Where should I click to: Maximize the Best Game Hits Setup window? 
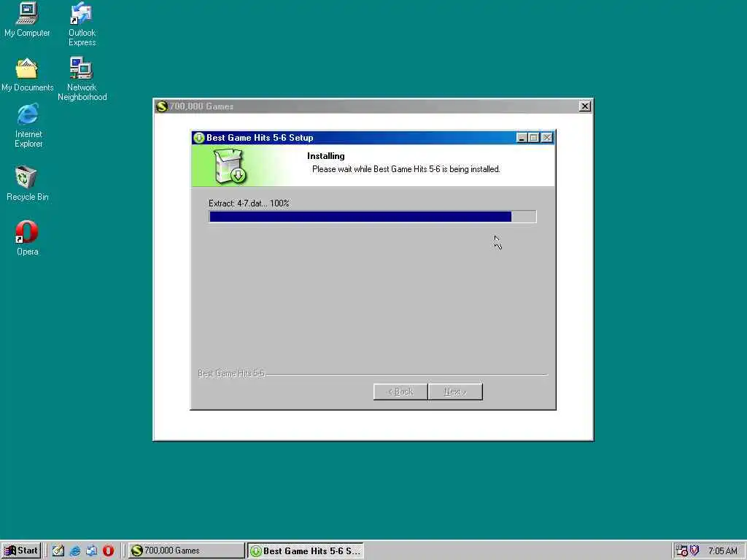click(534, 138)
